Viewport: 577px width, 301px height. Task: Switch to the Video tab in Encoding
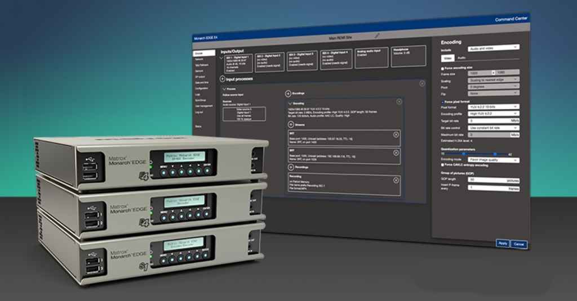point(448,58)
